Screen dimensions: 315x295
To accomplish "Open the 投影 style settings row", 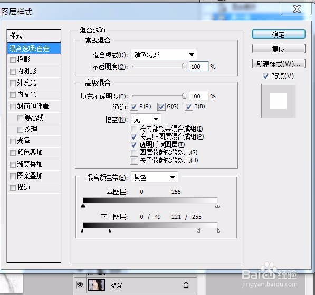I will pyautogui.click(x=34, y=60).
